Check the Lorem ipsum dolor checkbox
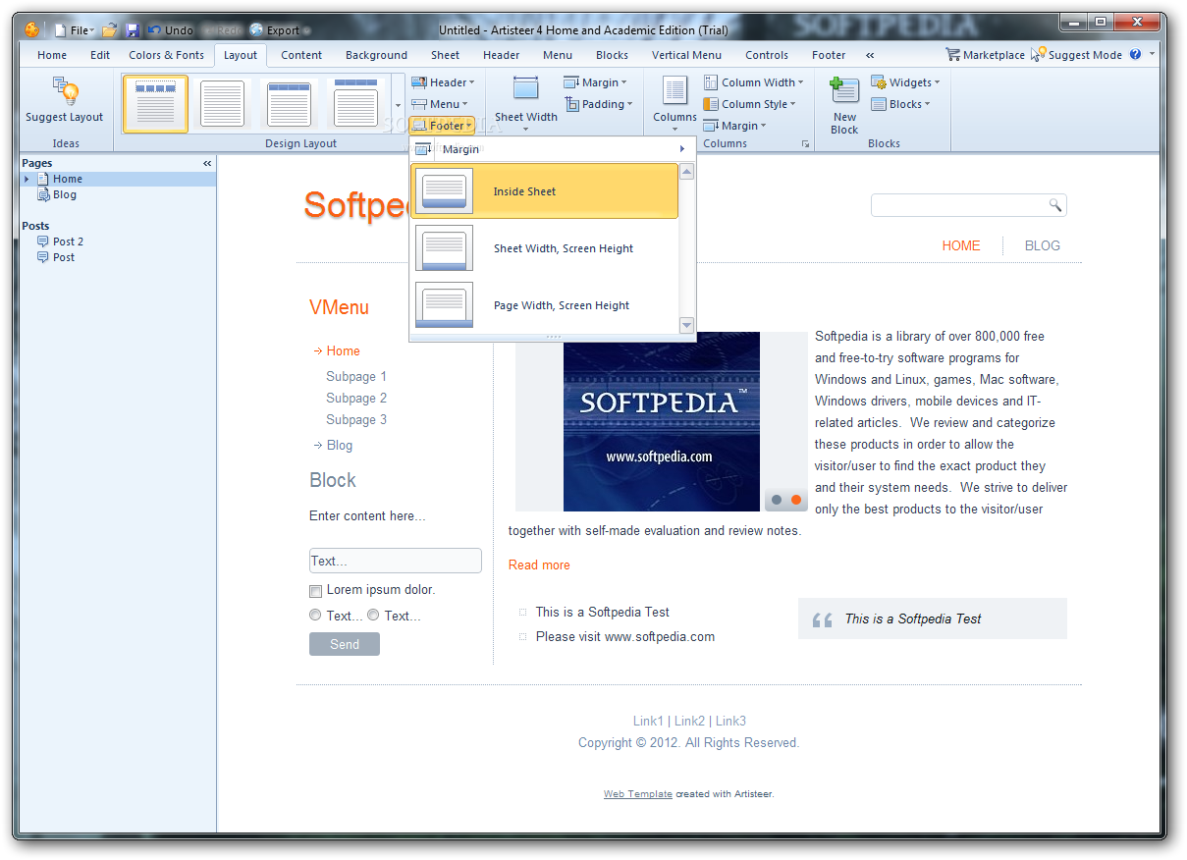 (x=315, y=591)
